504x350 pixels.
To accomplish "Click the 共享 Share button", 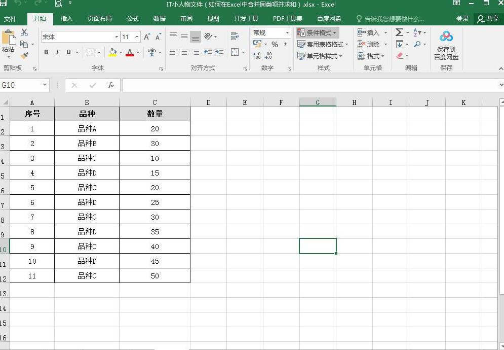I will coord(488,19).
